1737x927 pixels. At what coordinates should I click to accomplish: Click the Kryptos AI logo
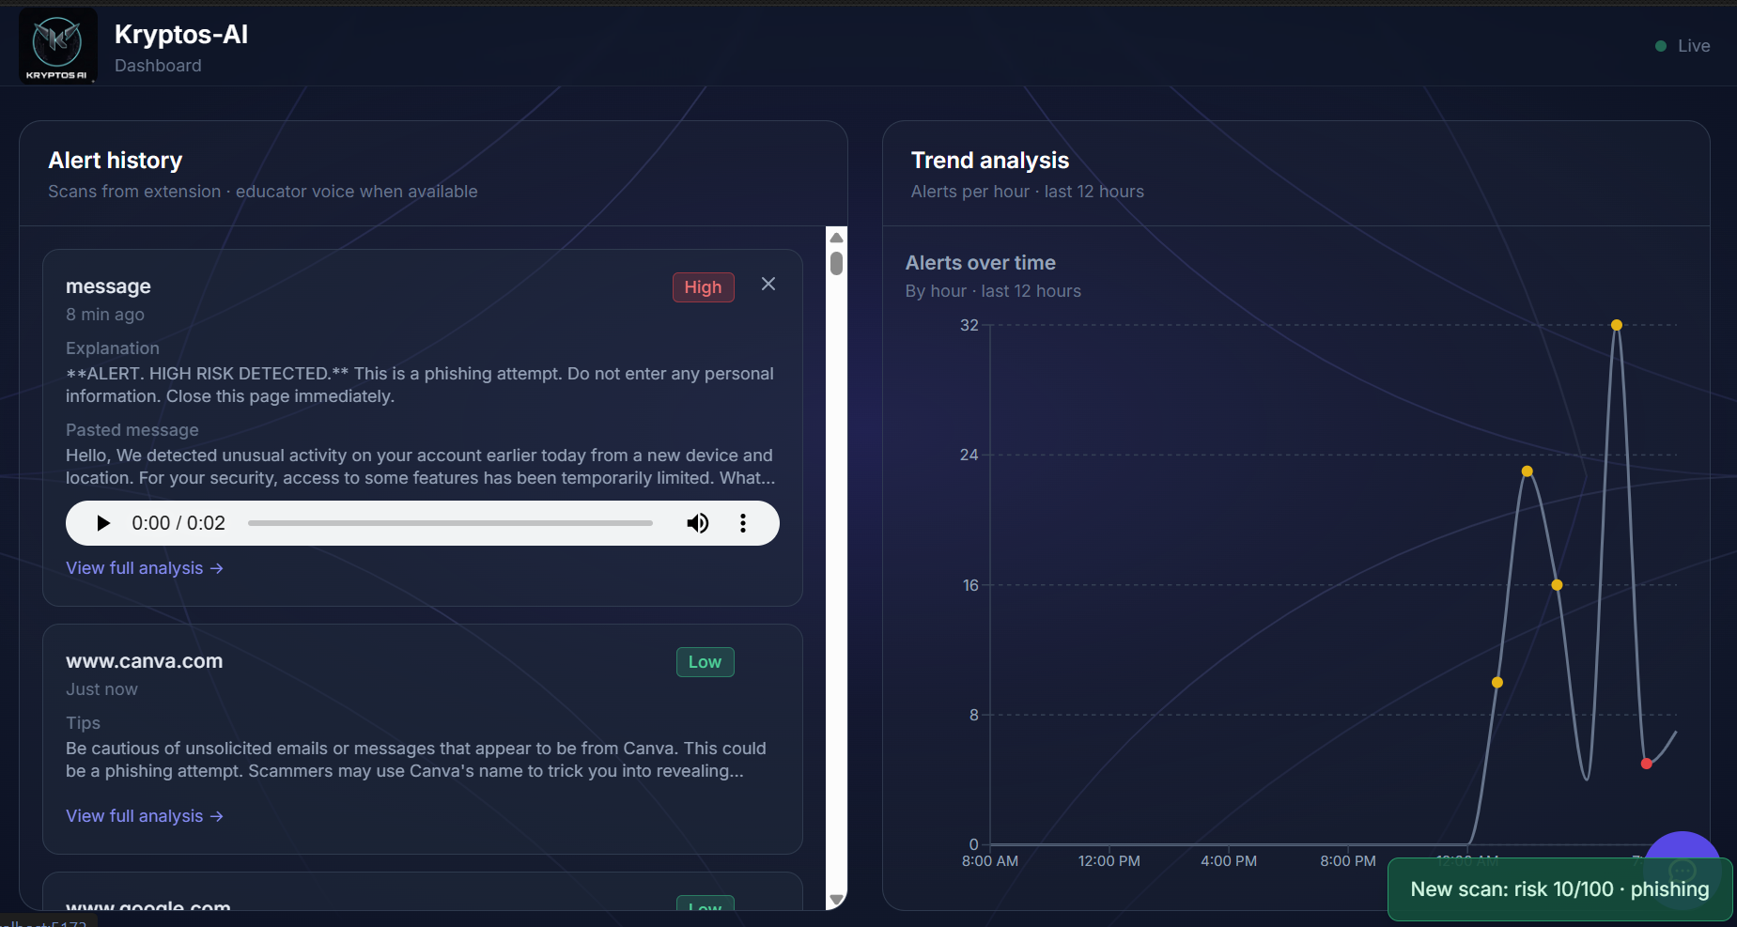point(57,46)
